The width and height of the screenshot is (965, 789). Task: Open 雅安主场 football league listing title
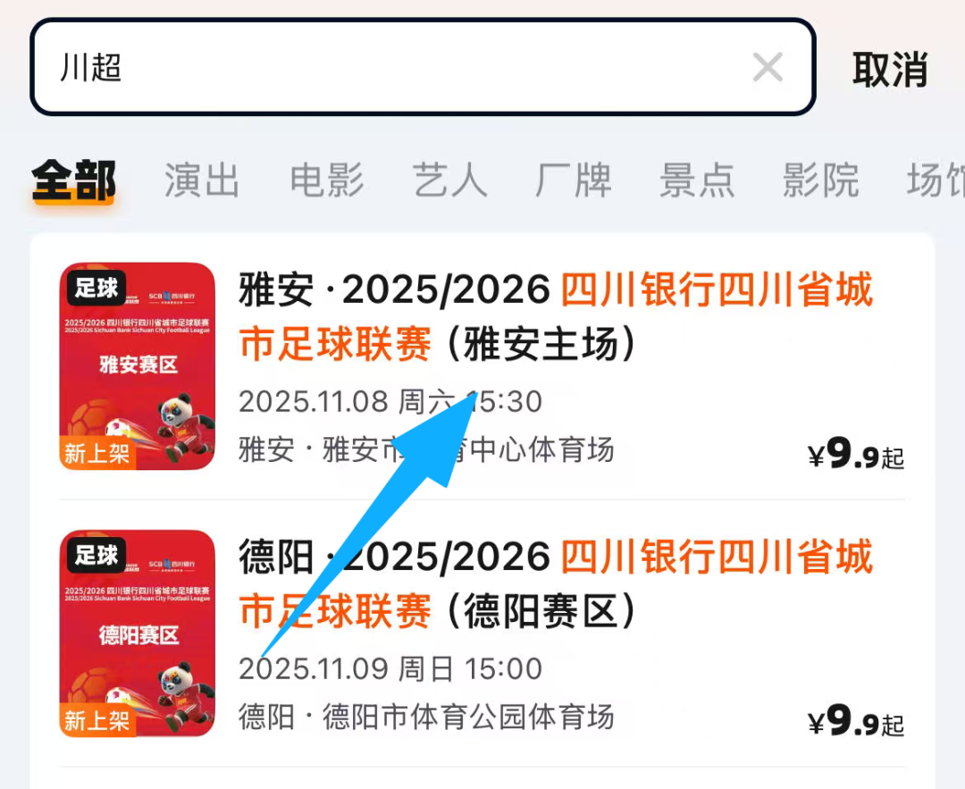[556, 316]
